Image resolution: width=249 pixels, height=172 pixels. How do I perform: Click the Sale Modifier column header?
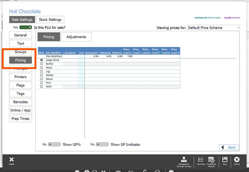coord(54,53)
